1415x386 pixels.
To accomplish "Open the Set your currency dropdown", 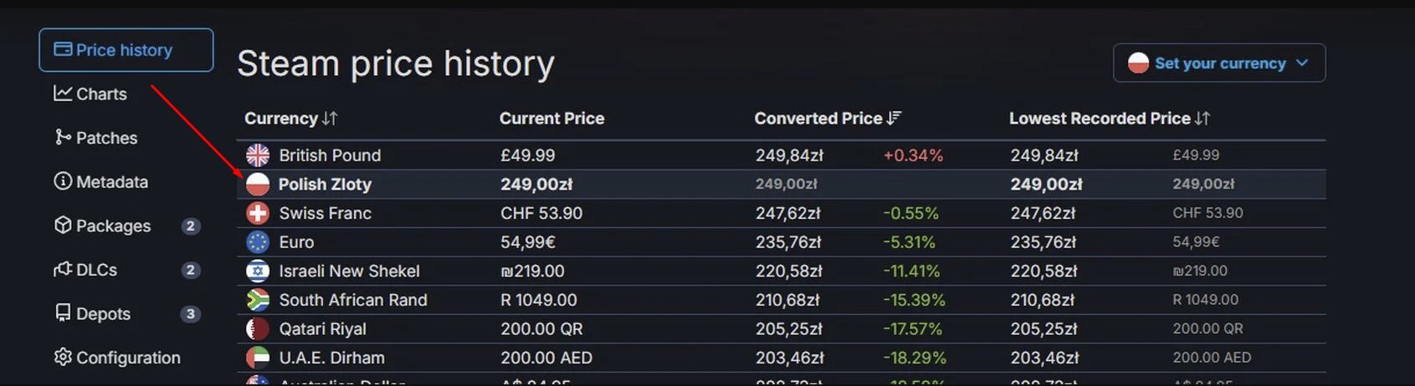I will [x=1219, y=63].
